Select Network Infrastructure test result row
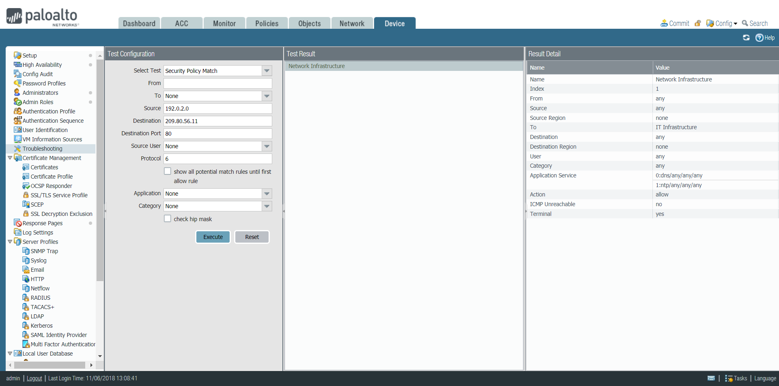Image resolution: width=779 pixels, height=386 pixels. [404, 66]
